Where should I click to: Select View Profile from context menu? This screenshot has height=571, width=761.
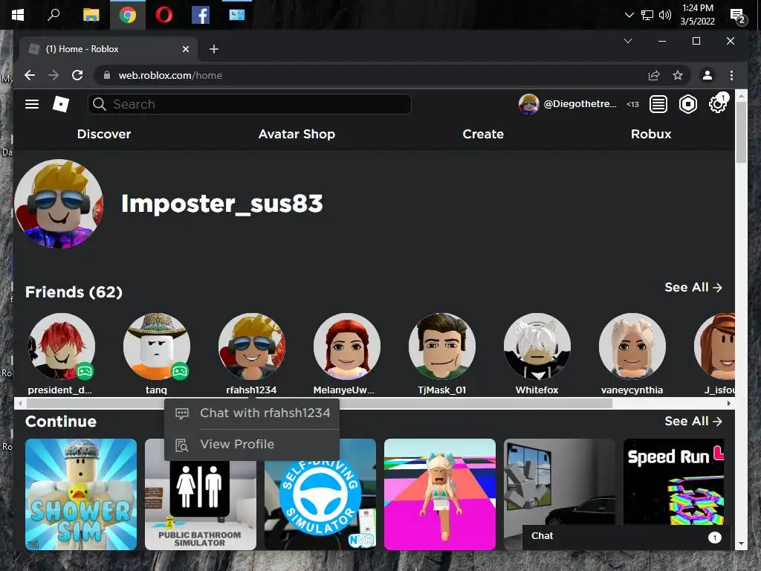pyautogui.click(x=252, y=445)
